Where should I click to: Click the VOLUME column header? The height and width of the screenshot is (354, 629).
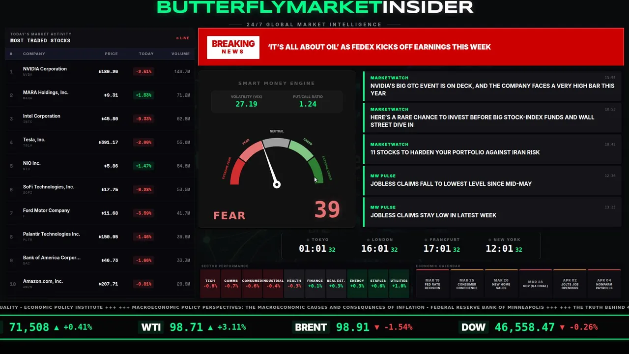(180, 54)
